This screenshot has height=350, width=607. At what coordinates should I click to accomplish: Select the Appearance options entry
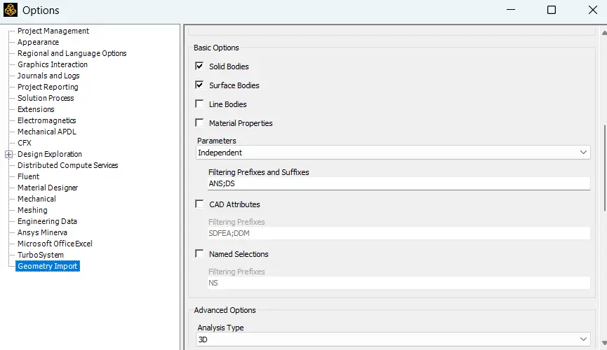(38, 42)
